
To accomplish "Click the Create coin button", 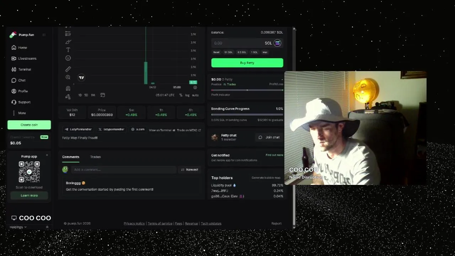I will 29,125.
